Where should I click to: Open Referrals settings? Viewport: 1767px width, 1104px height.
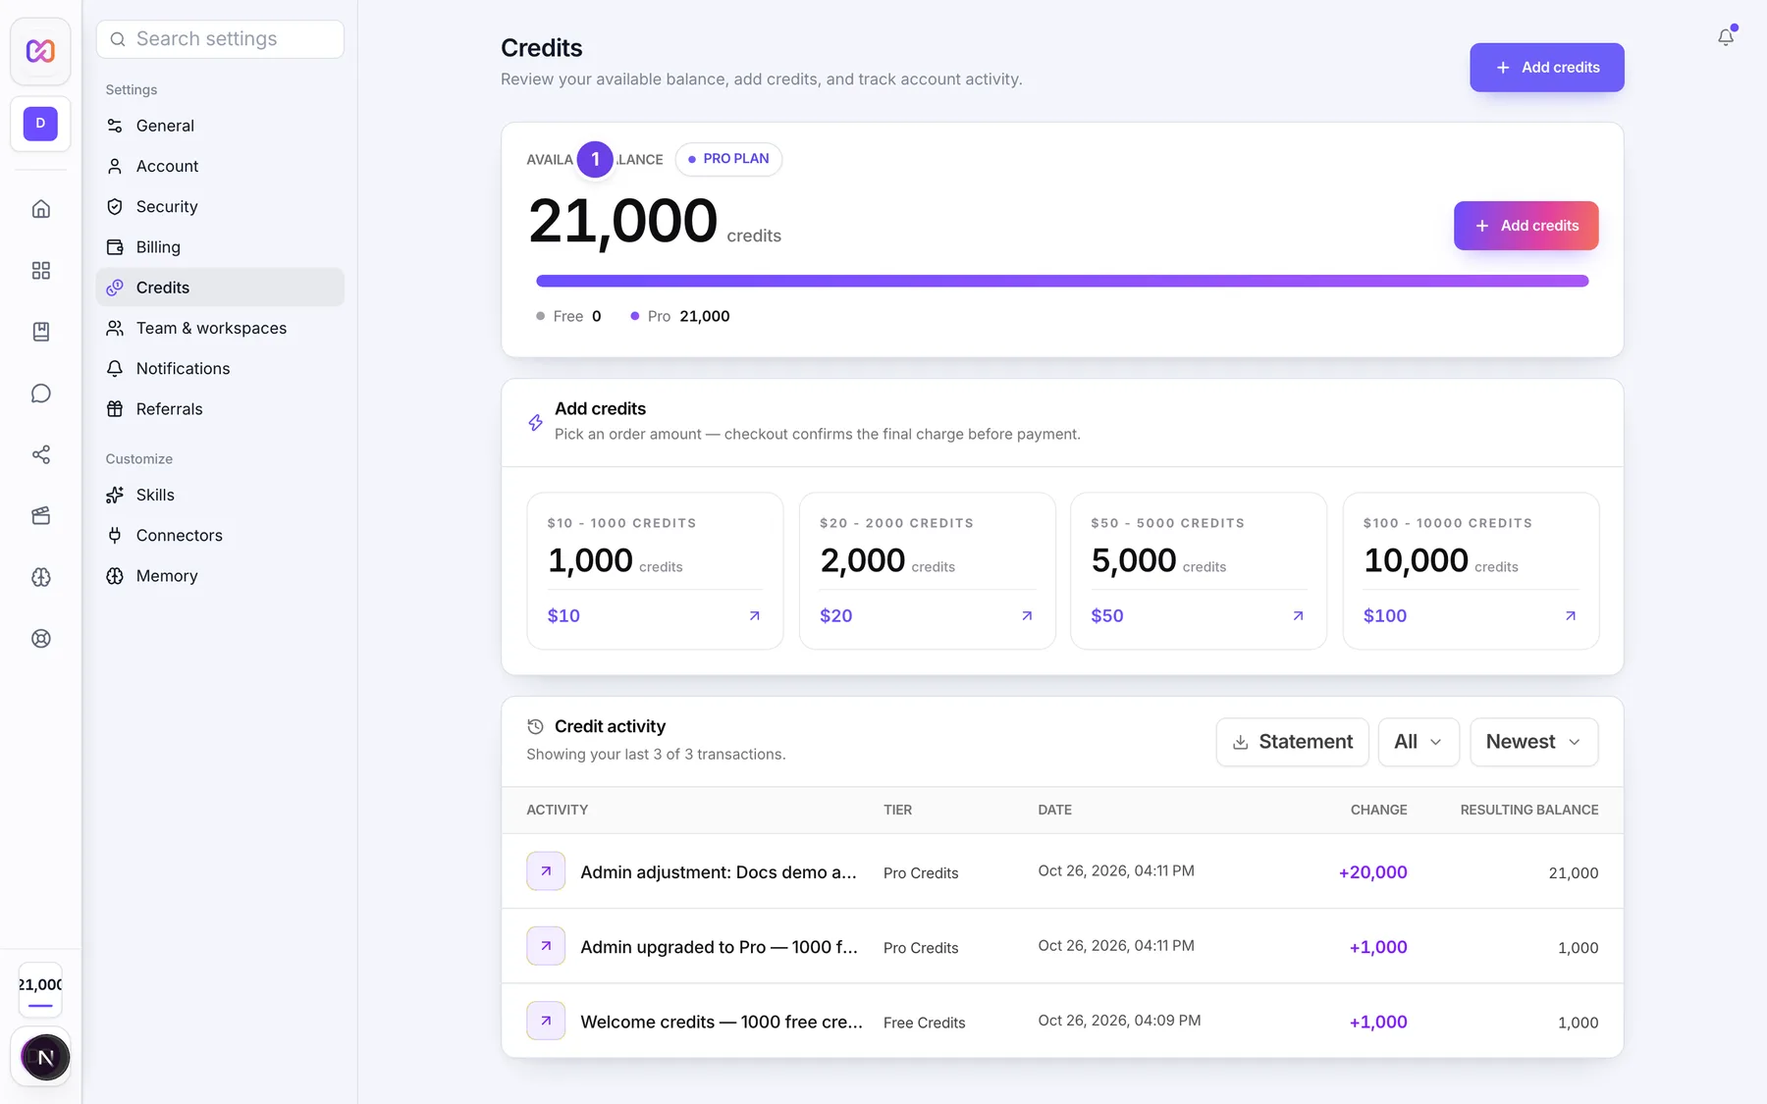click(220, 409)
